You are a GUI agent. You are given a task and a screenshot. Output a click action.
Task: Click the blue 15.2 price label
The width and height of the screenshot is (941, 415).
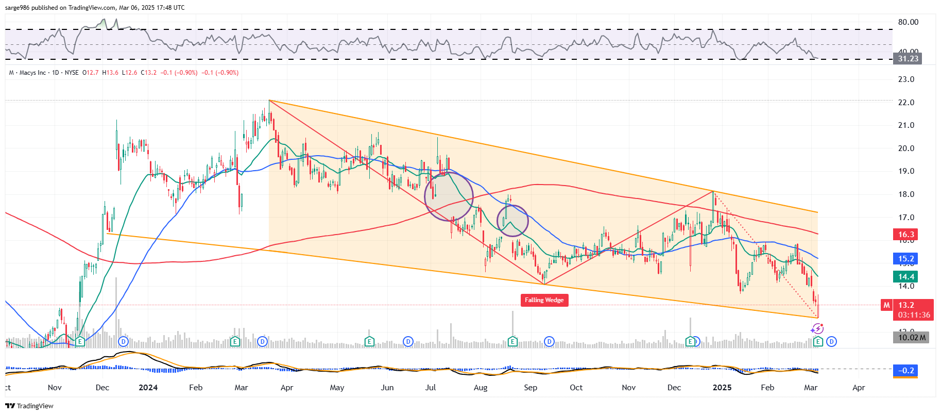[x=906, y=259]
